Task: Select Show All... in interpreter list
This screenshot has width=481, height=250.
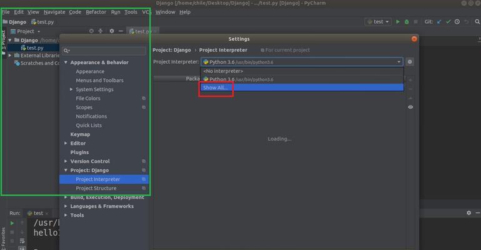Action: pos(302,87)
